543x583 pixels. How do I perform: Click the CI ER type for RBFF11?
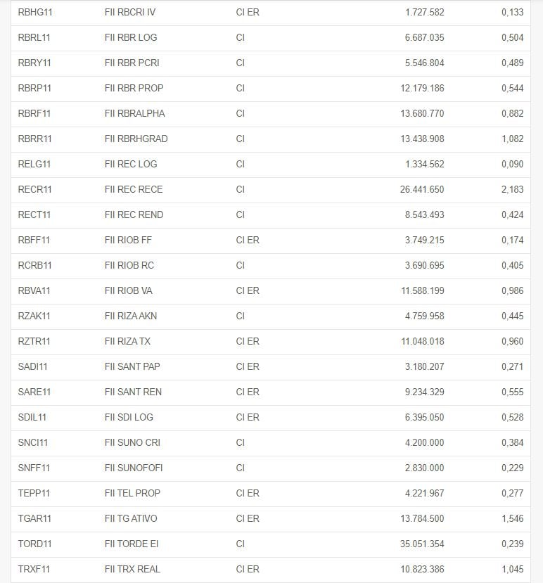tap(248, 240)
